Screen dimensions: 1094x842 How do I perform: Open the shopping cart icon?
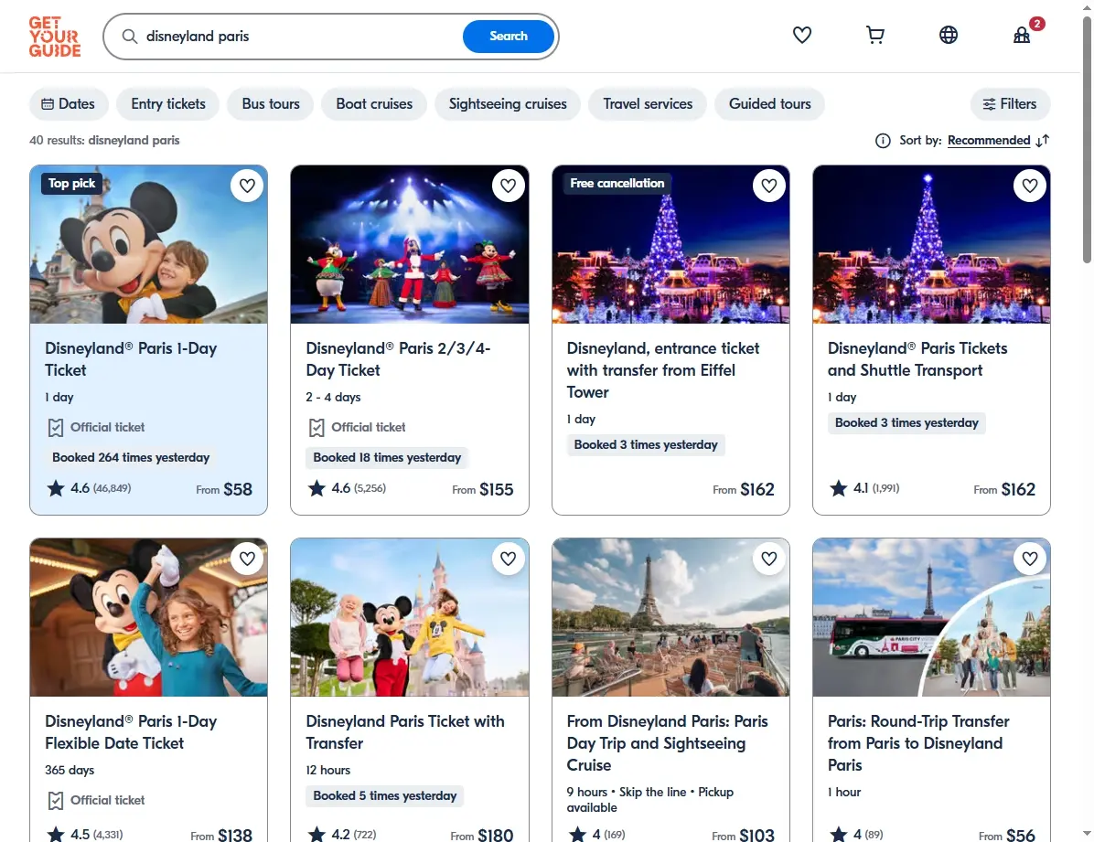pos(874,35)
